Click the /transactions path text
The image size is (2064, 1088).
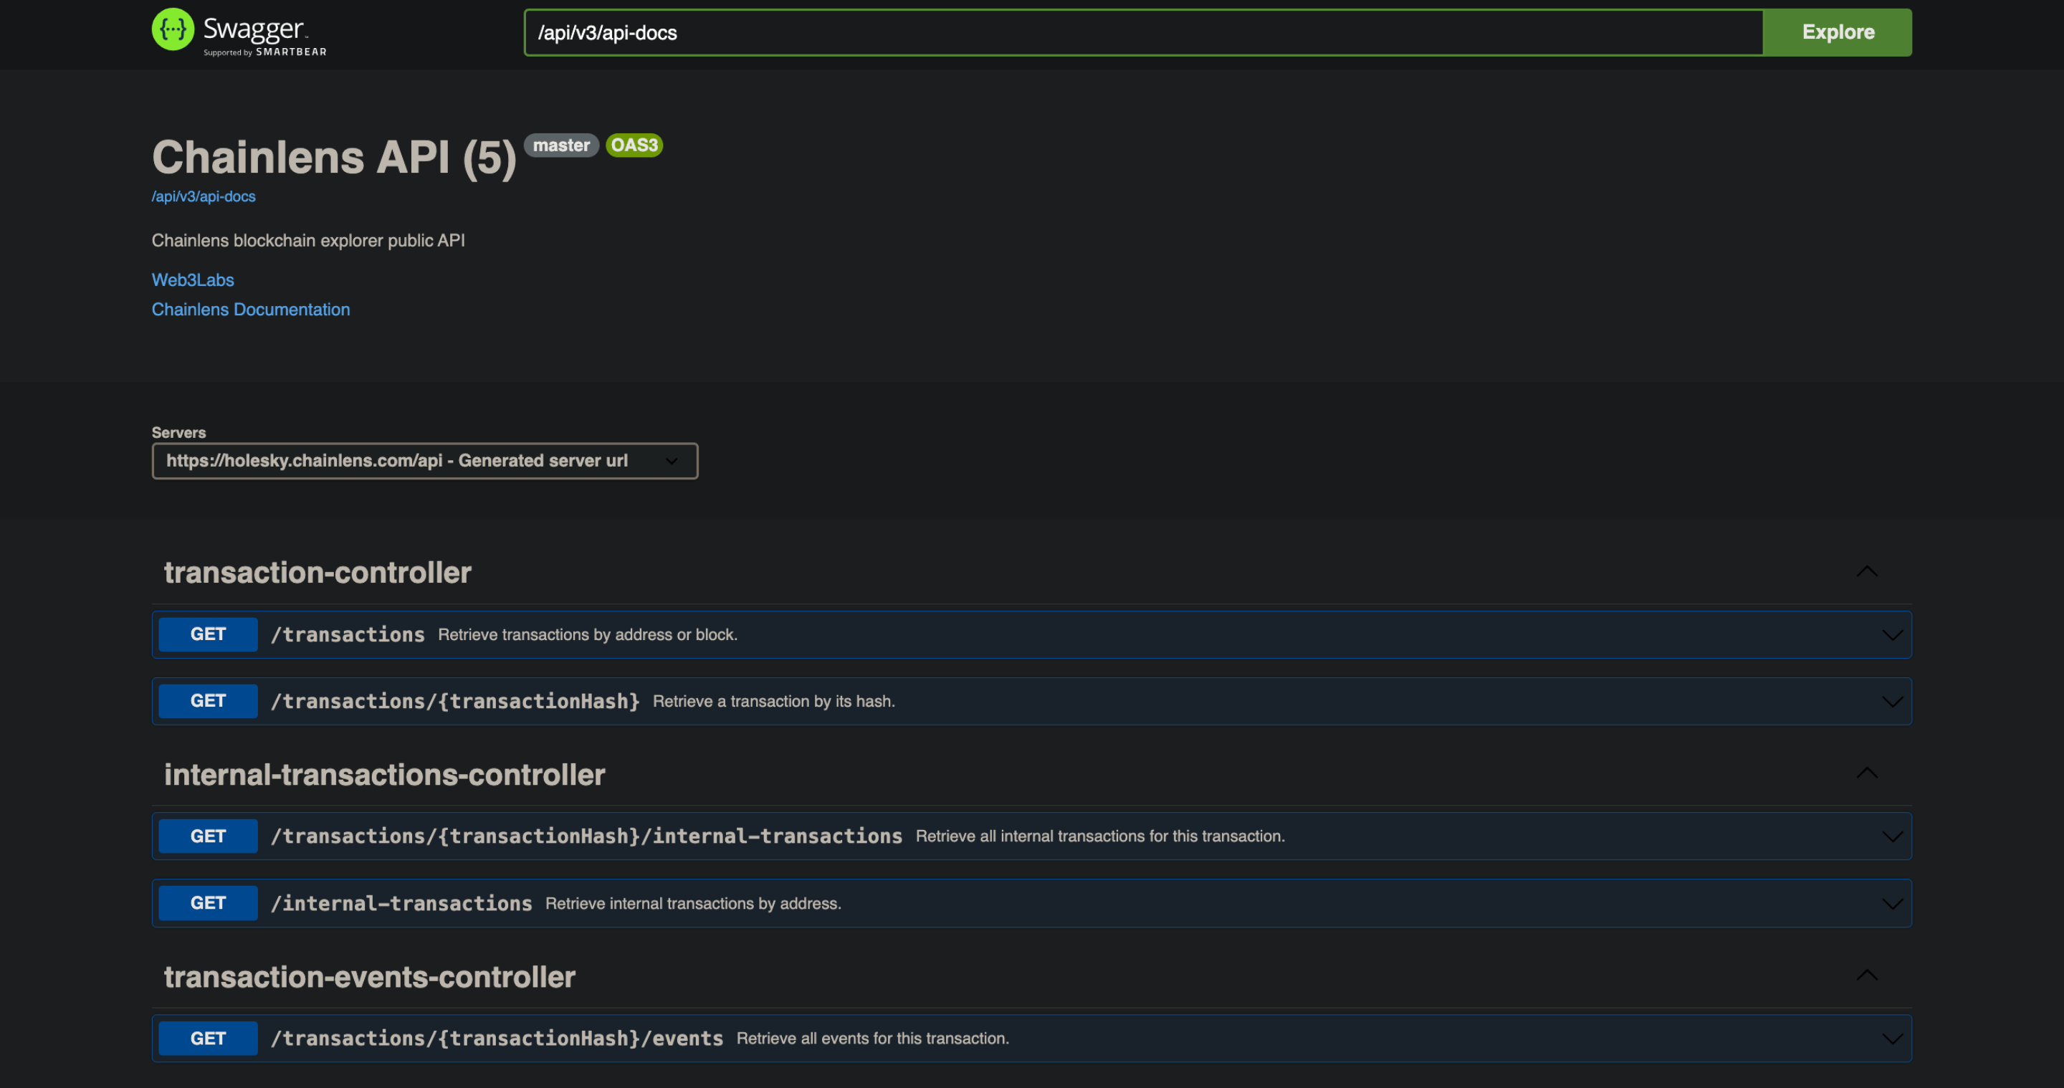[348, 634]
